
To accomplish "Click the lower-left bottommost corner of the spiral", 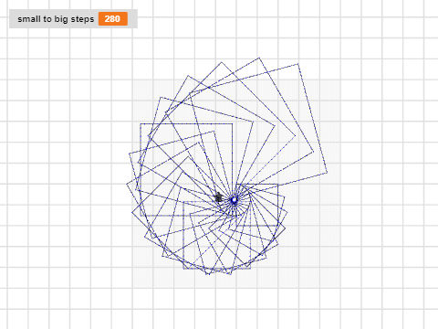I will (x=208, y=274).
